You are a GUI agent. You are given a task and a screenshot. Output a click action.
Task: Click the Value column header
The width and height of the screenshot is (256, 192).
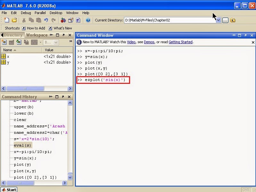click(x=57, y=50)
